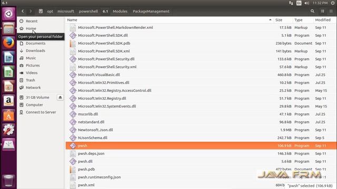Open the session gear menu
The height and width of the screenshot is (189, 337).
point(333,3)
